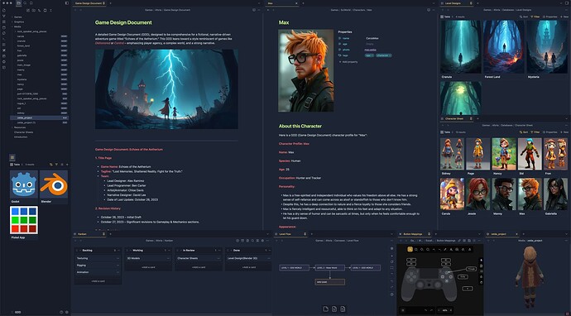Select the MINI GAME canvas node
Viewport: 571px width, 316px height.
tap(329, 282)
